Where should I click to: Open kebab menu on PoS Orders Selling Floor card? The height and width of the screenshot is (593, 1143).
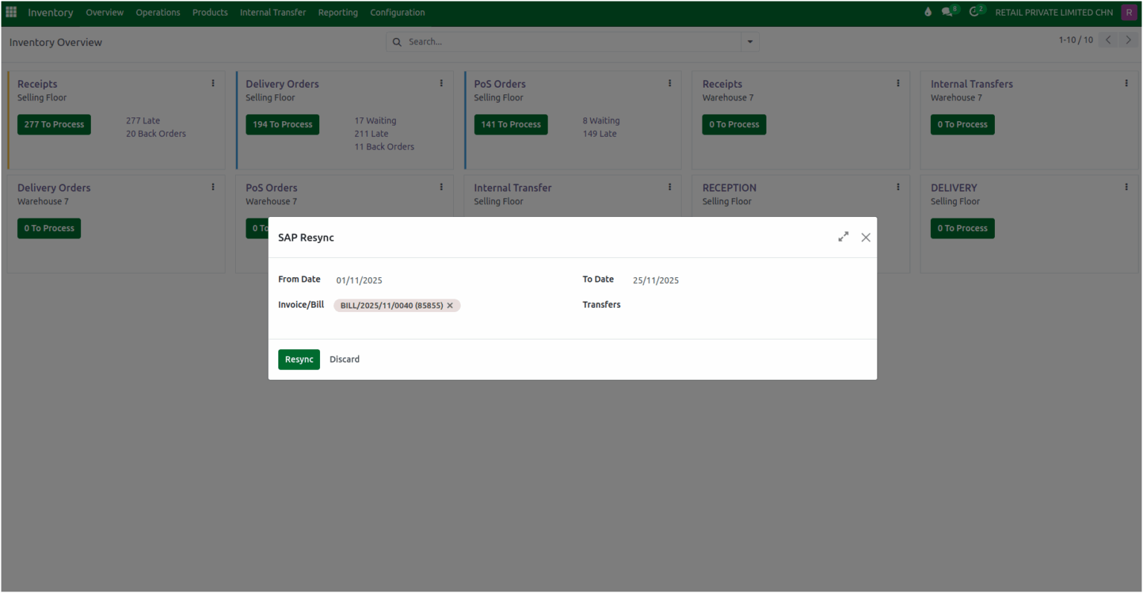tap(670, 83)
